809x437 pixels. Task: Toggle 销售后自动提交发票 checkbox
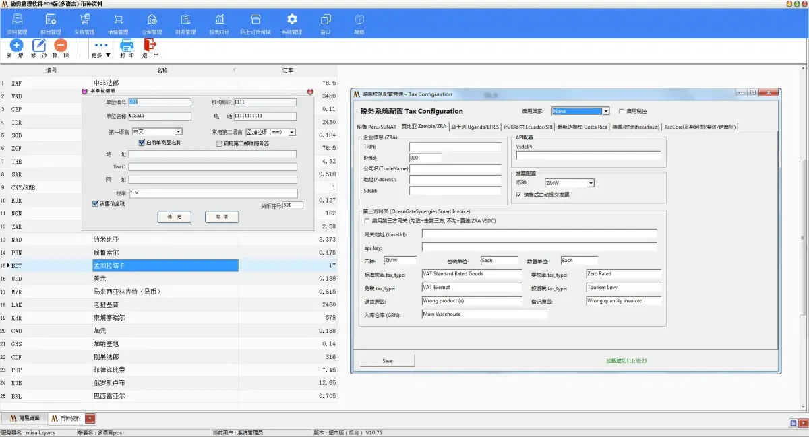(x=518, y=195)
